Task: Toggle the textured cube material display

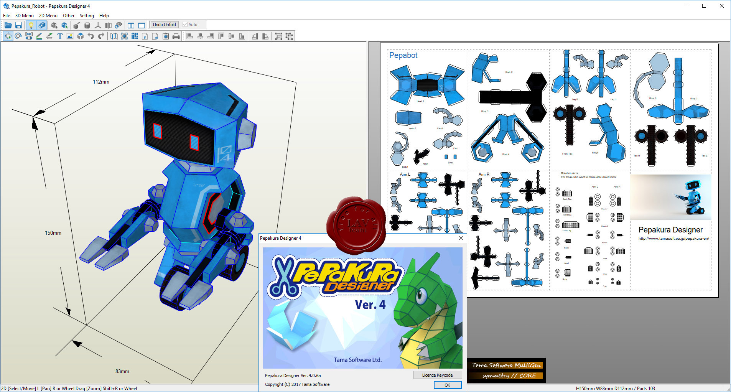Action: [41, 25]
